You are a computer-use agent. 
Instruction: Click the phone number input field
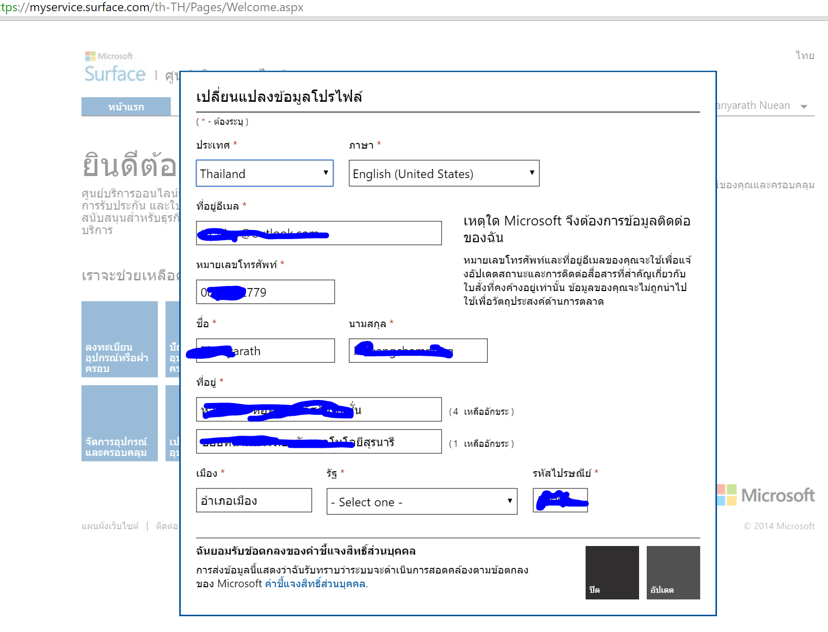(265, 292)
